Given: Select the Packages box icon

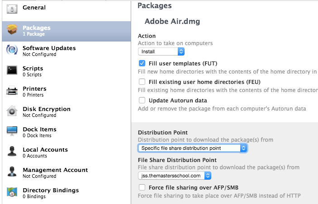Looking at the screenshot, I should click(x=12, y=29).
